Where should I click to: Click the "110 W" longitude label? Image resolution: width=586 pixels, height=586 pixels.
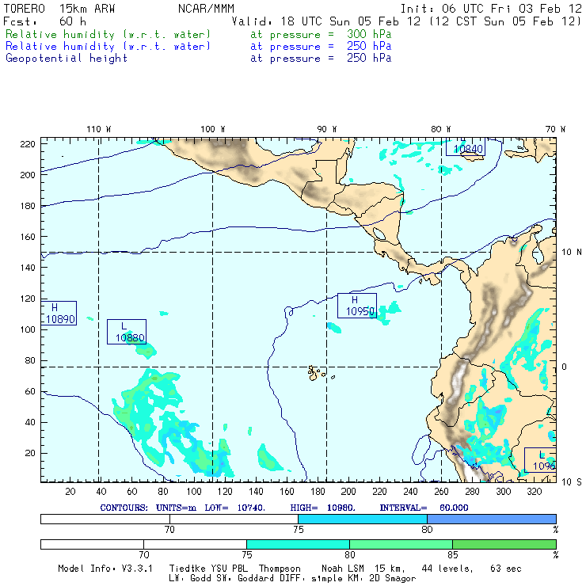[x=99, y=129]
